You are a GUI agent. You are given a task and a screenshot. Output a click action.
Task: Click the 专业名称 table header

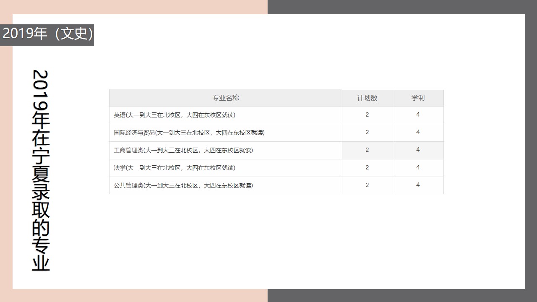pos(226,98)
